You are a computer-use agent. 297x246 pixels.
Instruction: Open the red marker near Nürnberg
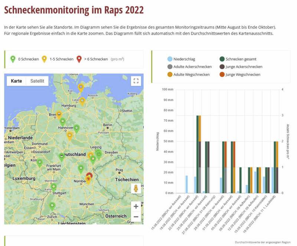(x=89, y=175)
